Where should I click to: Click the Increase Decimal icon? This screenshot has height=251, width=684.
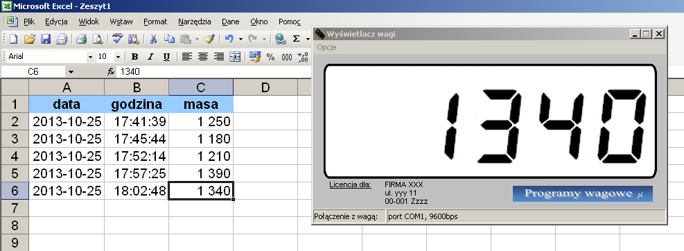tap(302, 57)
